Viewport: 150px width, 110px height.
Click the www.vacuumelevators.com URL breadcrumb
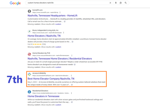51,55
